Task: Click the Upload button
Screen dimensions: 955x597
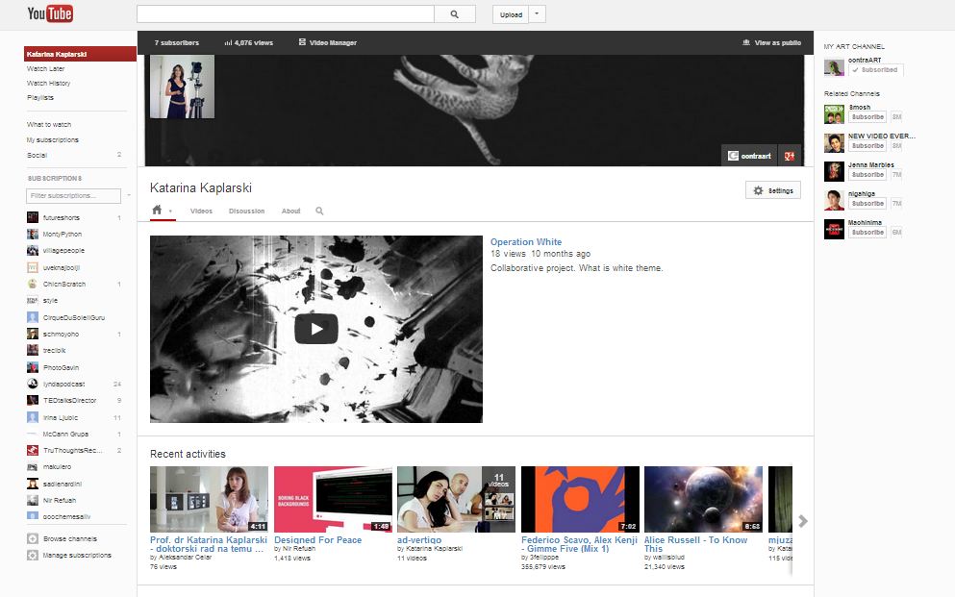Action: (x=511, y=14)
